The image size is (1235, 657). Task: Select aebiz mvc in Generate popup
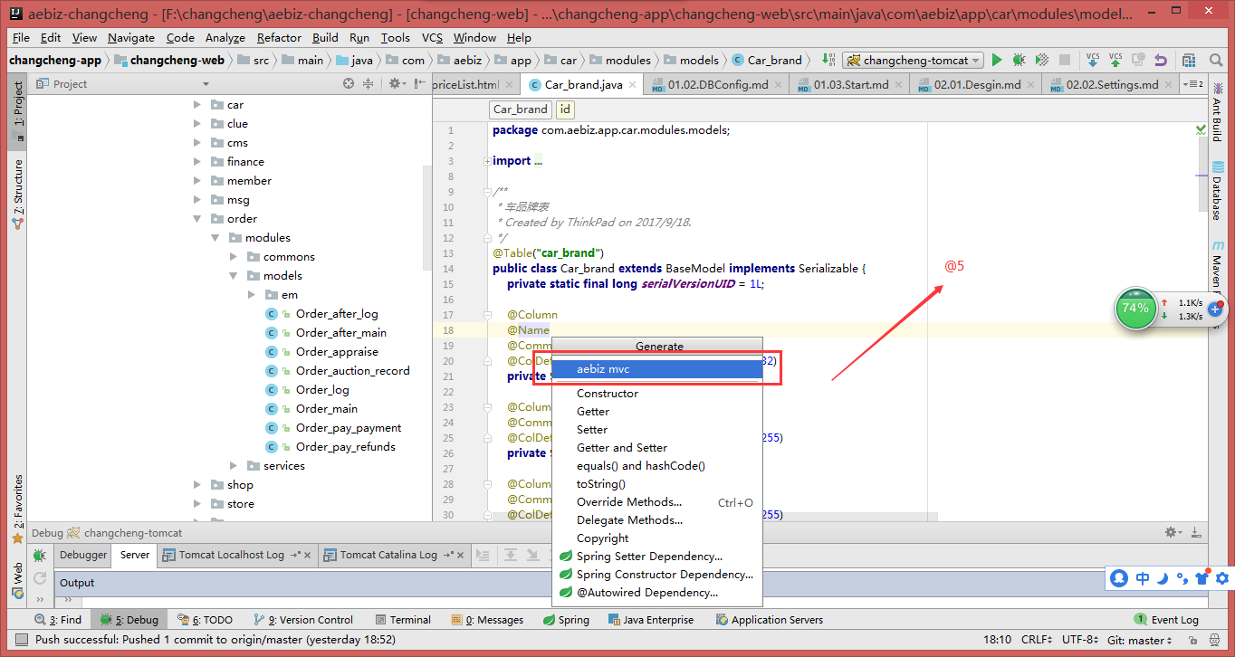pos(603,369)
